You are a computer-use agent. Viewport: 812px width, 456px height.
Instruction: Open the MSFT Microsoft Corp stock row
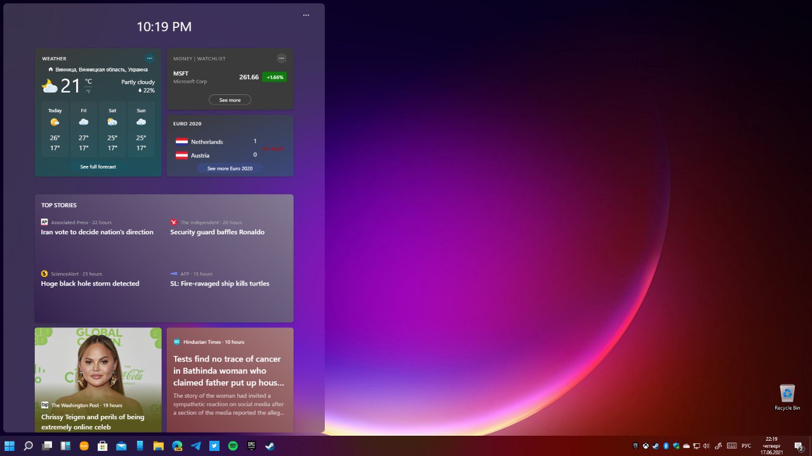point(230,77)
